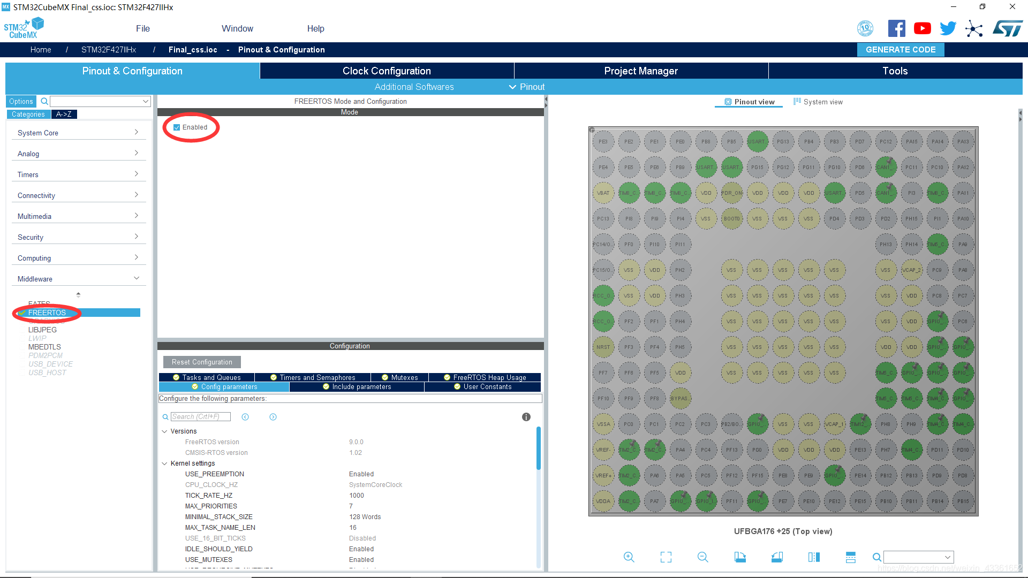Click the ST community network icon
Screen dimensions: 1028x578
point(974,28)
